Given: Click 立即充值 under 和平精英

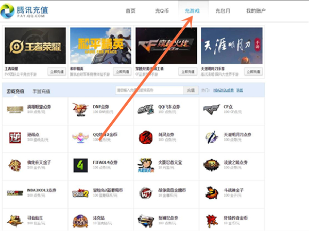Looking at the screenshot, I should [x=122, y=72].
